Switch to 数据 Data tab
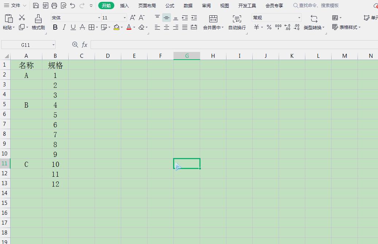The image size is (378, 244). click(x=188, y=5)
